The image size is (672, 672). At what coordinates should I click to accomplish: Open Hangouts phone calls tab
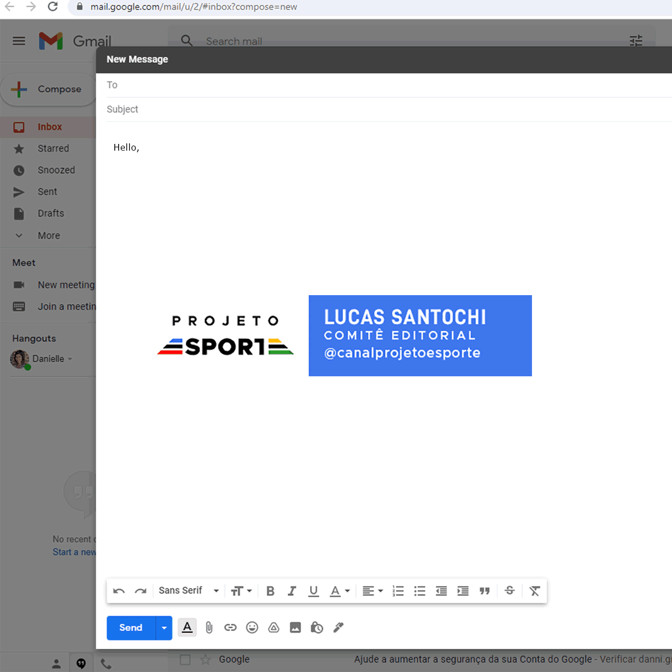click(x=106, y=664)
